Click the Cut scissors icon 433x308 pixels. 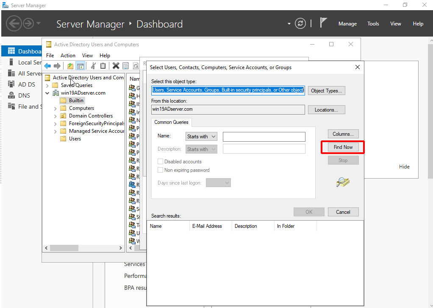tap(94, 66)
